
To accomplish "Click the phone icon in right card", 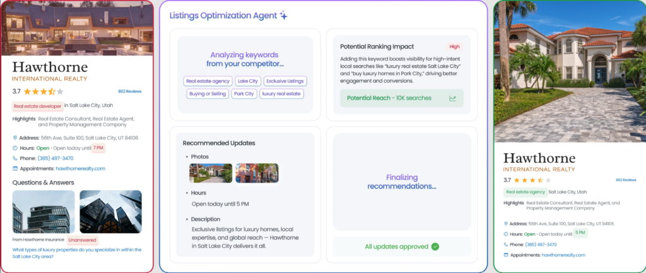I will (x=506, y=245).
